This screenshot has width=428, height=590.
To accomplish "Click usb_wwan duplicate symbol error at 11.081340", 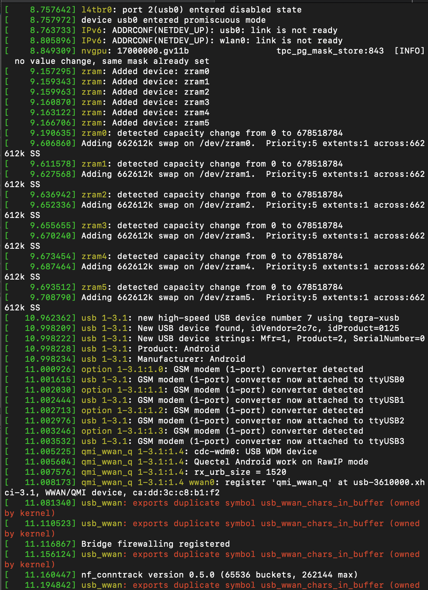I will coord(212,503).
